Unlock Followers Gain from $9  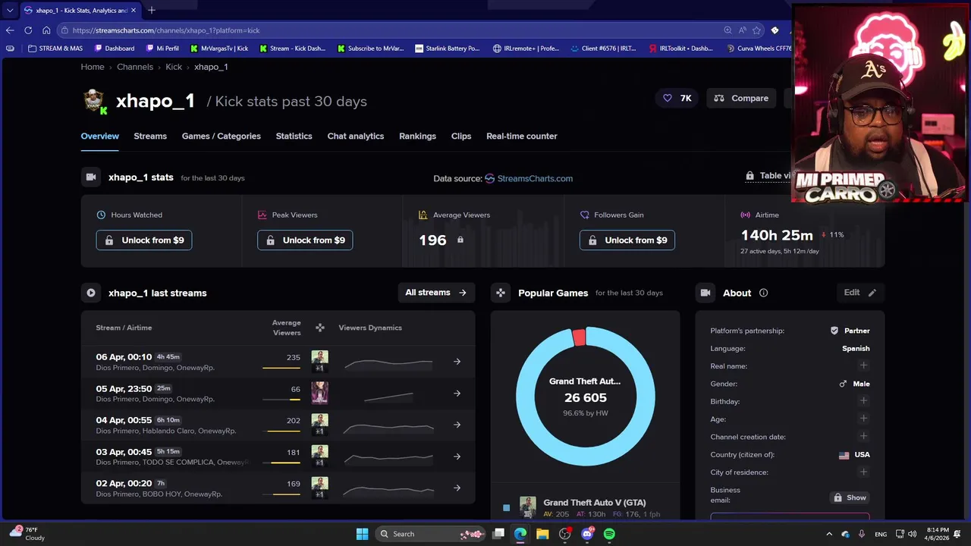627,240
